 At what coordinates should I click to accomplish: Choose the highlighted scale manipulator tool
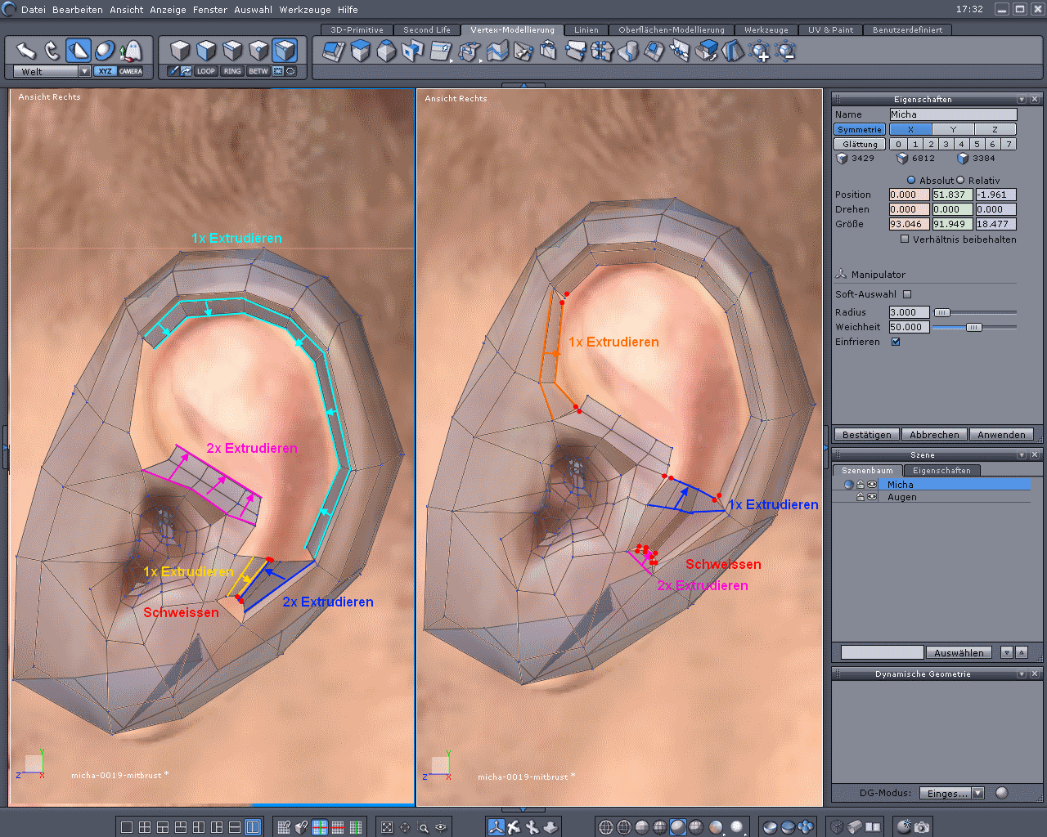pyautogui.click(x=79, y=51)
